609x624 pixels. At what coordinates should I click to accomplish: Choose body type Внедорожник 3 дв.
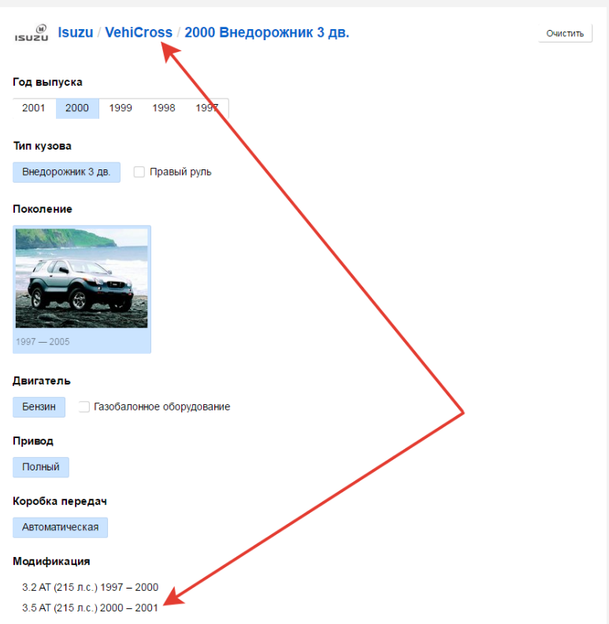click(x=66, y=173)
